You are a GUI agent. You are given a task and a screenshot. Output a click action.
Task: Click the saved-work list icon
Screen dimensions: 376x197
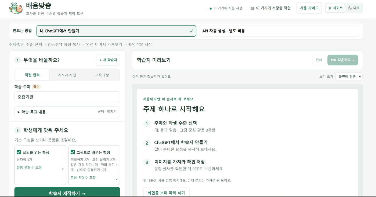[252, 8]
